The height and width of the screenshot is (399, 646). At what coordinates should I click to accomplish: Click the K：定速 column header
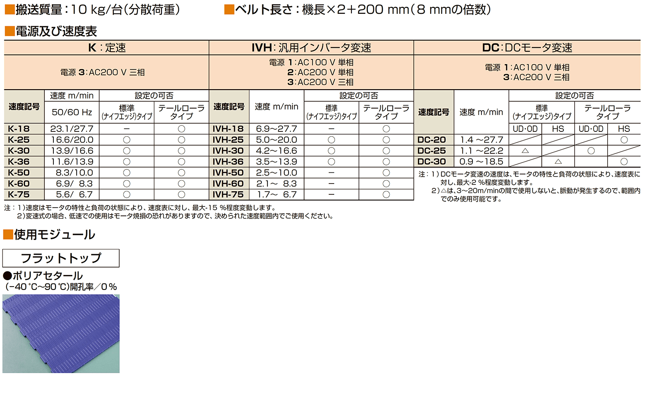coord(107,48)
